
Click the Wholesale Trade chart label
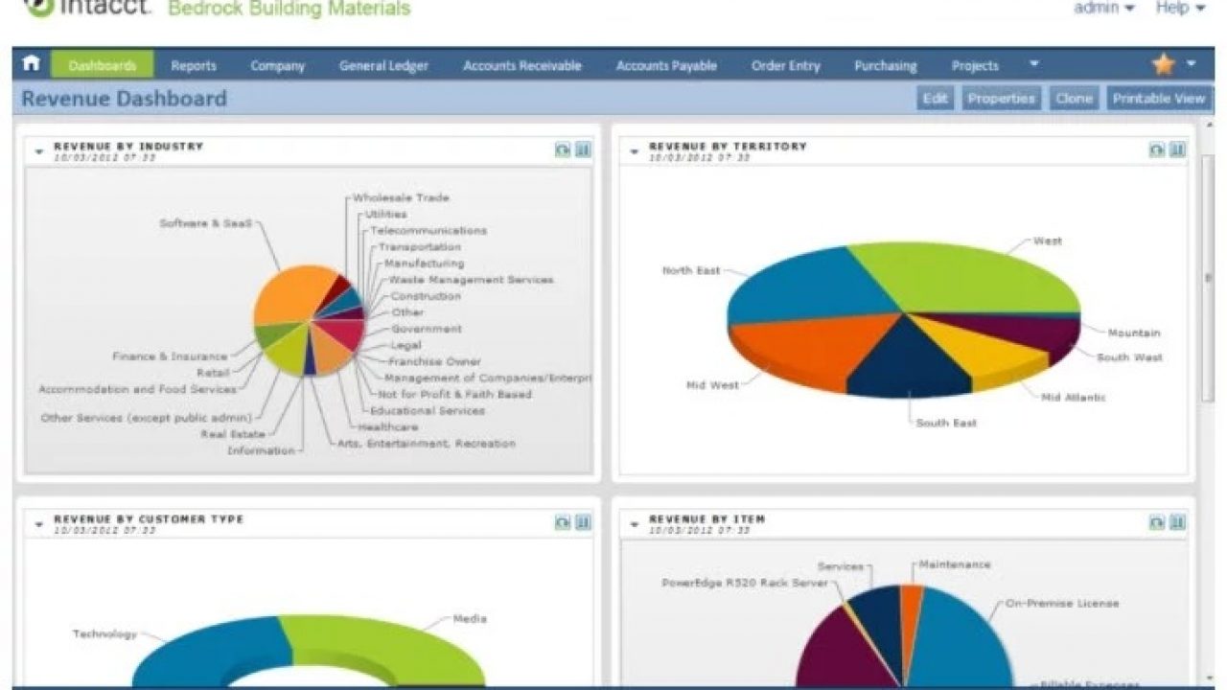tap(401, 197)
